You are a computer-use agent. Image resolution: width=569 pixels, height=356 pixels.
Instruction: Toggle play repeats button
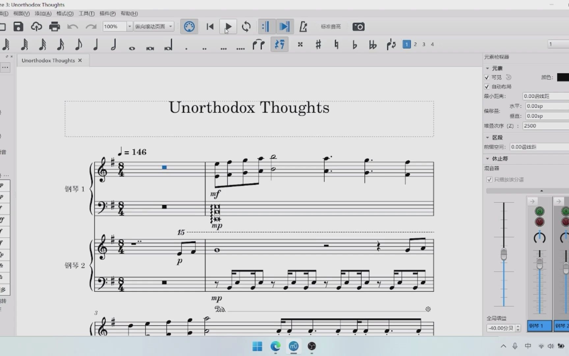(266, 26)
